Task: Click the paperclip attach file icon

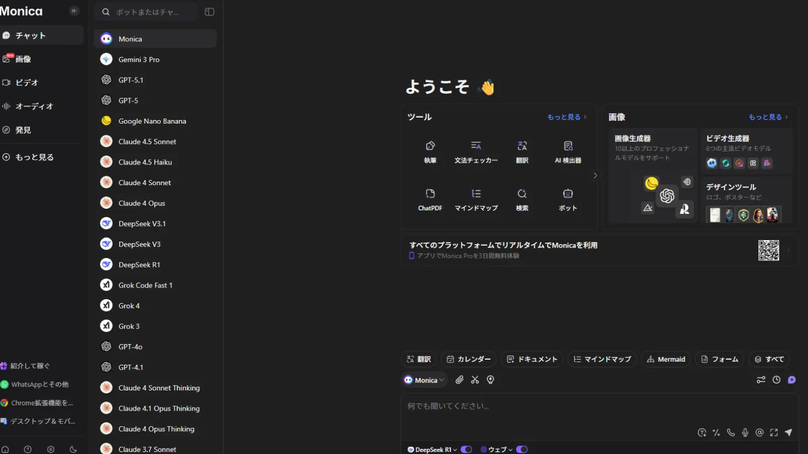Action: (459, 380)
